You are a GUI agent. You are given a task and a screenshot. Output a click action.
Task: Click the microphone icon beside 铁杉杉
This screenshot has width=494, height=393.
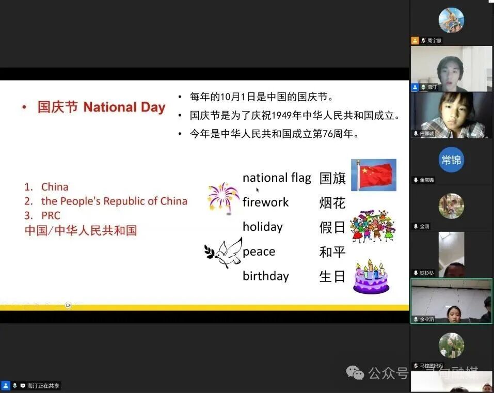tap(416, 273)
